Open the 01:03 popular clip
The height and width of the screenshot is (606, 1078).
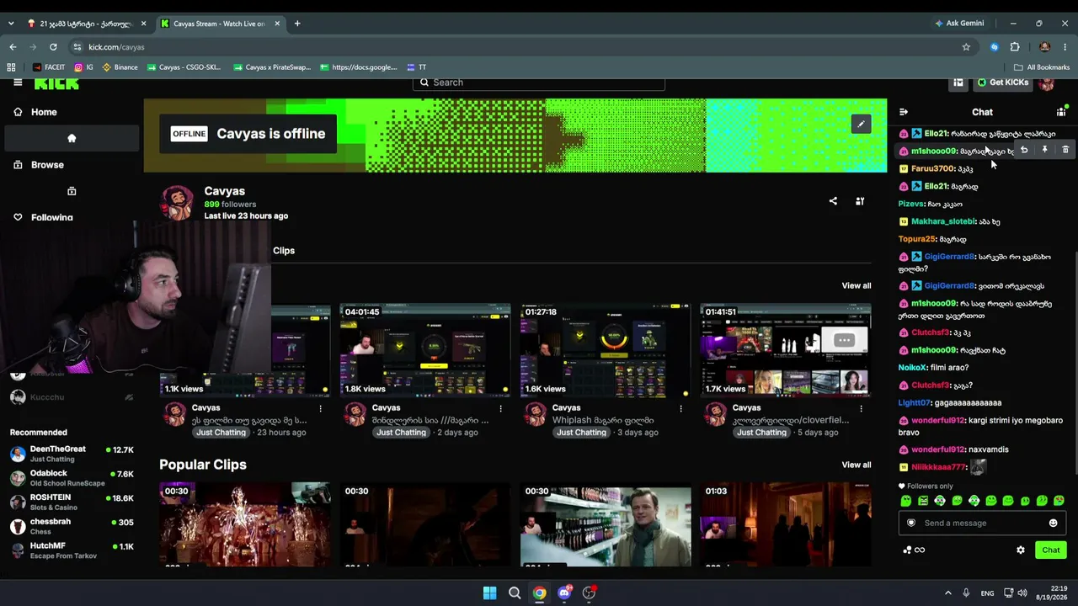click(786, 524)
